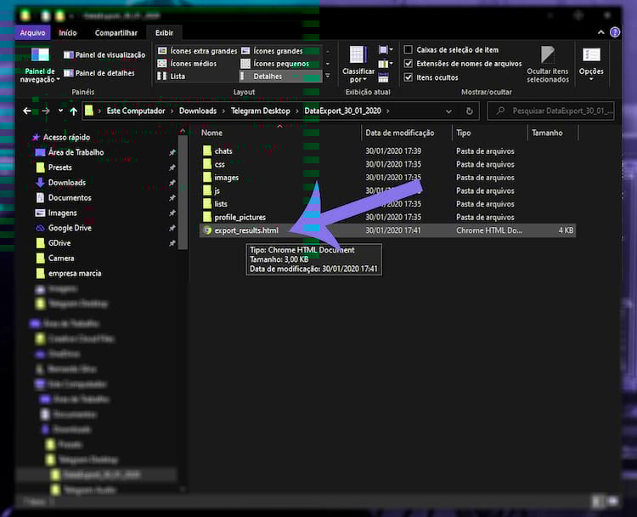Click the Classificar por icon
Image resolution: width=637 pixels, height=517 pixels.
[x=358, y=55]
